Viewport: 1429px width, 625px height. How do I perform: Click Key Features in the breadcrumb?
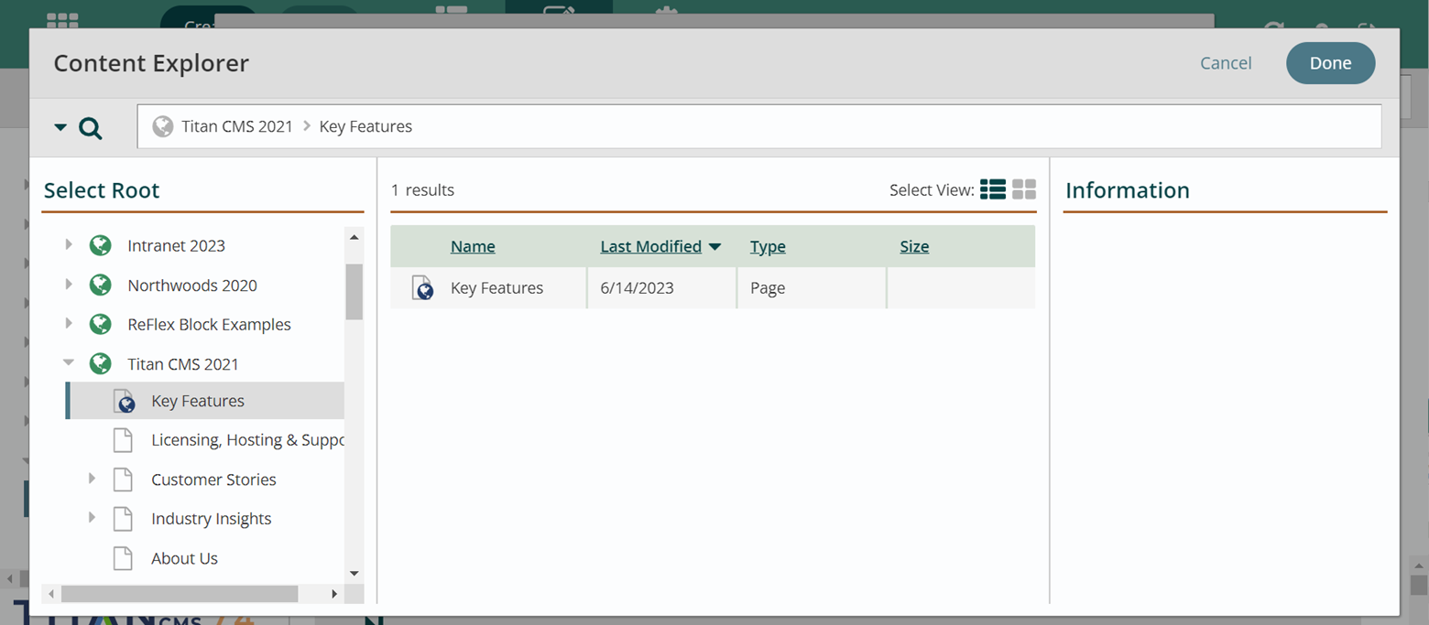pos(365,126)
